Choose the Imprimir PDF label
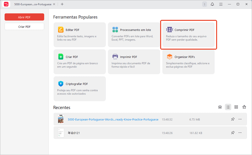 [x=129, y=57]
